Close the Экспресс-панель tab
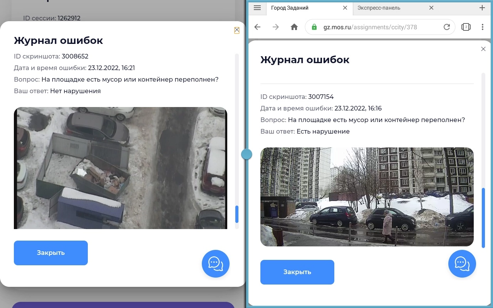Screen dimensions: 493x308 point(431,8)
